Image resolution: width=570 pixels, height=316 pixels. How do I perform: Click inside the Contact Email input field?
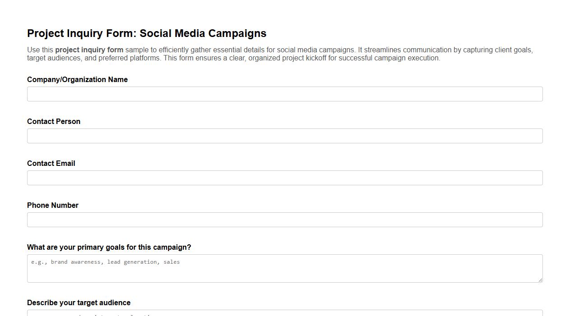tap(285, 178)
